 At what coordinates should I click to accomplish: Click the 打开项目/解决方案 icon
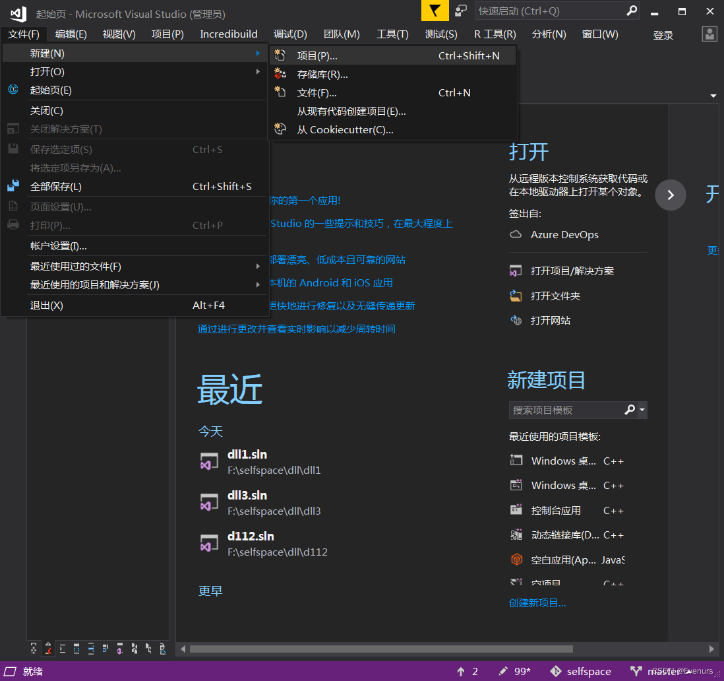tap(515, 271)
